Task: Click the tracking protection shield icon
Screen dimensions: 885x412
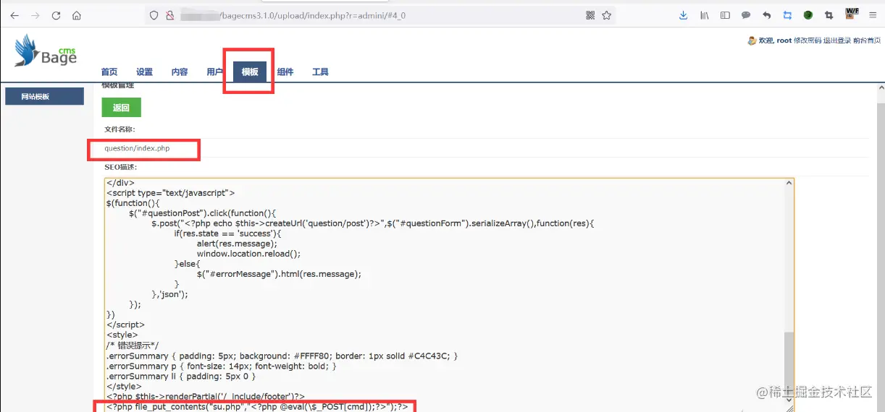Action: coord(154,15)
